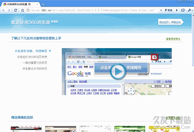
Task: Reload the page with refresh icon
Action: (x=16, y=10)
